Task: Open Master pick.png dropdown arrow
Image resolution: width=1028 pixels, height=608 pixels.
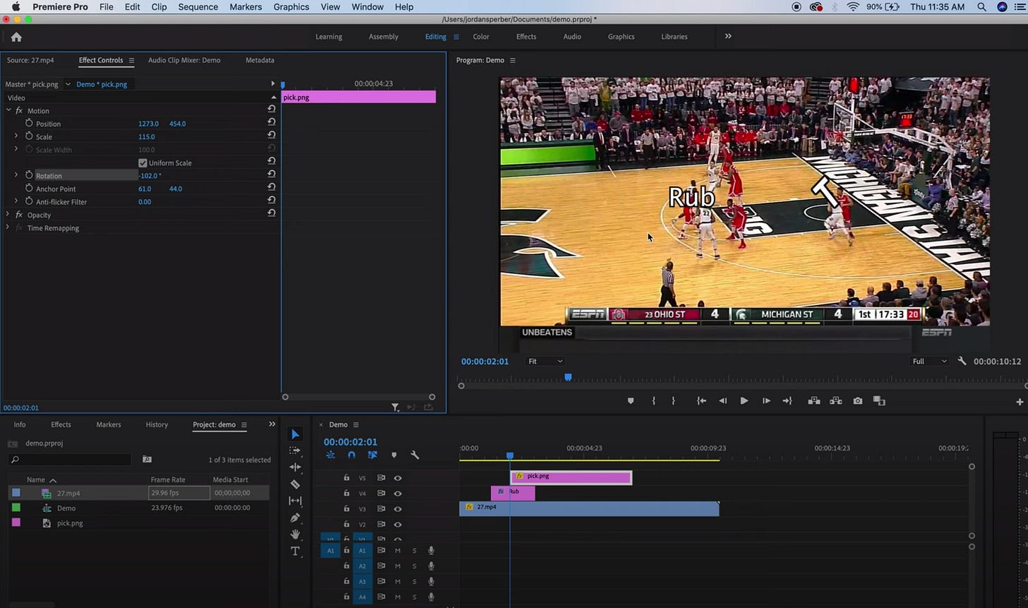Action: (x=68, y=84)
